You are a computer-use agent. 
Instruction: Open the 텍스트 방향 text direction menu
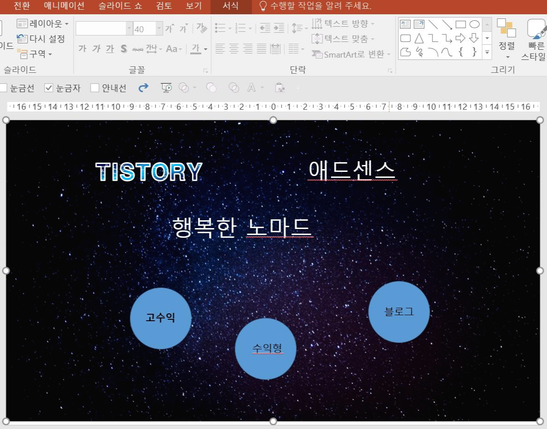click(343, 24)
